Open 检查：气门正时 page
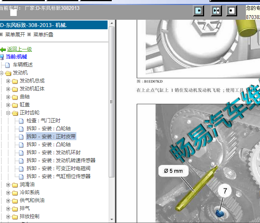 point(43,120)
